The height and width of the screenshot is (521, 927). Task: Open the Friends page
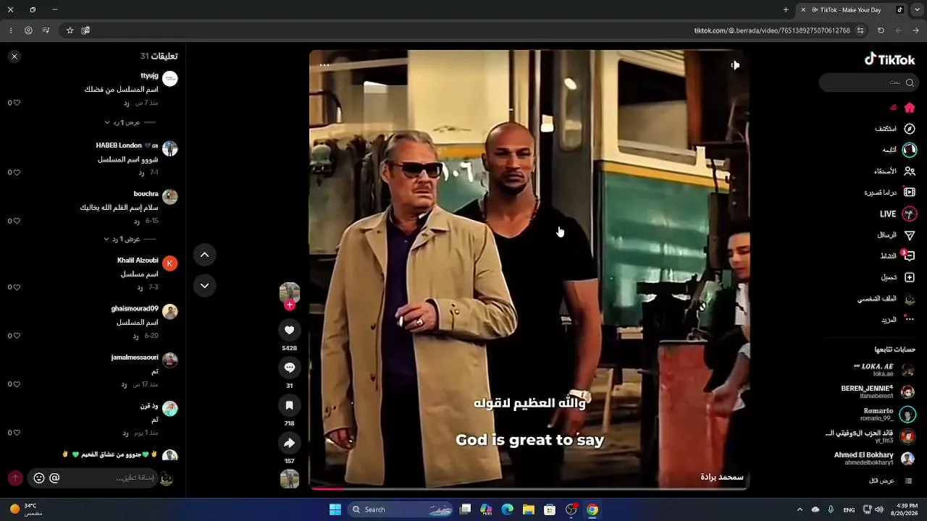pyautogui.click(x=894, y=171)
